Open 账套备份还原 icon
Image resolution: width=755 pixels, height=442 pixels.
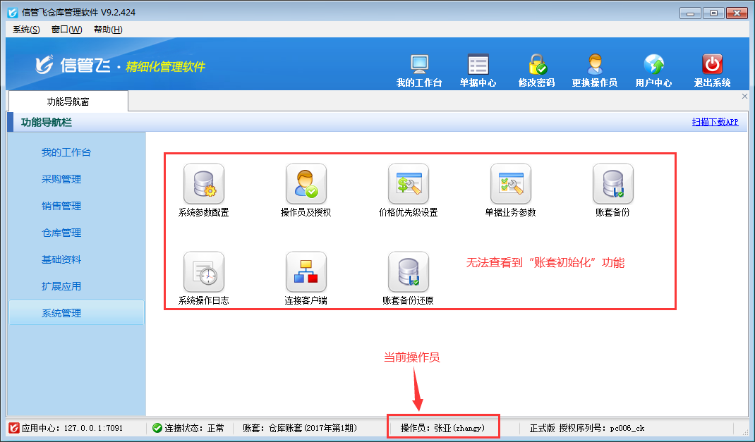click(x=408, y=272)
